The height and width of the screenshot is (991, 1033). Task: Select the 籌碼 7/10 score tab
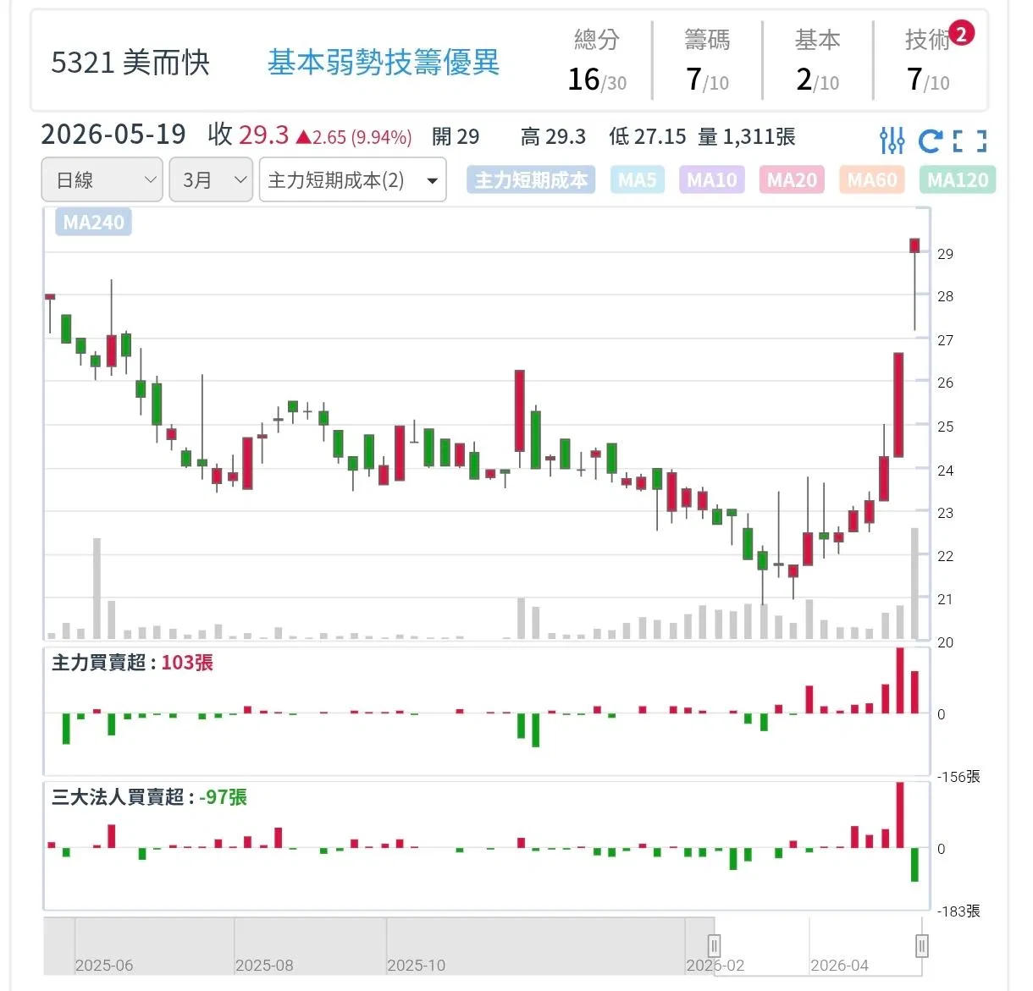pos(707,60)
